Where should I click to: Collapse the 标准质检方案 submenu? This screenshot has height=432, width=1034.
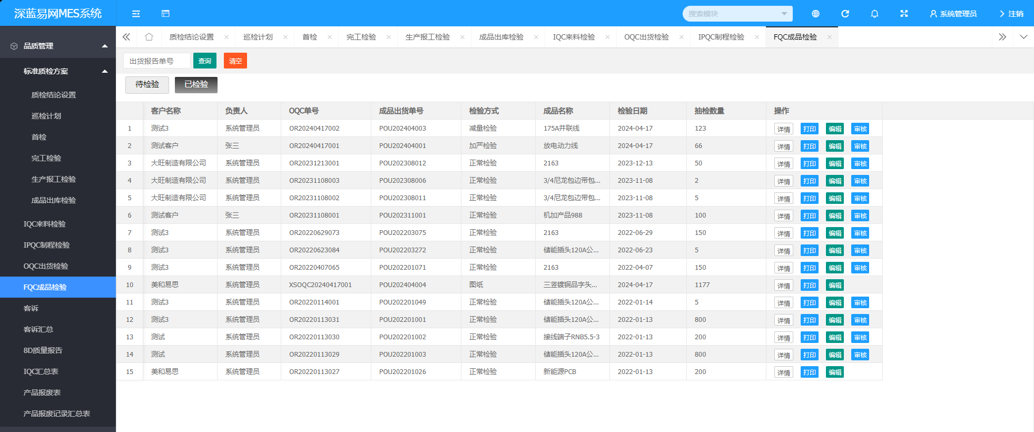58,71
